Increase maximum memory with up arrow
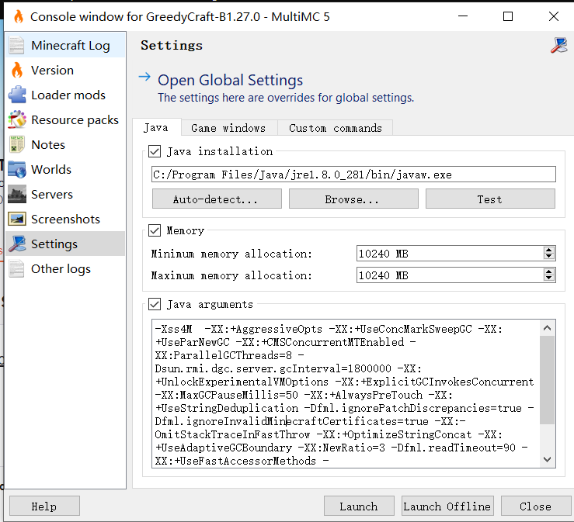Image resolution: width=574 pixels, height=522 pixels. click(x=548, y=271)
